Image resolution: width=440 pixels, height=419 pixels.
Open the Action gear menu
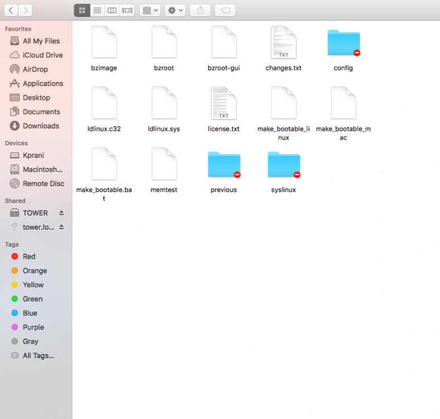click(175, 11)
